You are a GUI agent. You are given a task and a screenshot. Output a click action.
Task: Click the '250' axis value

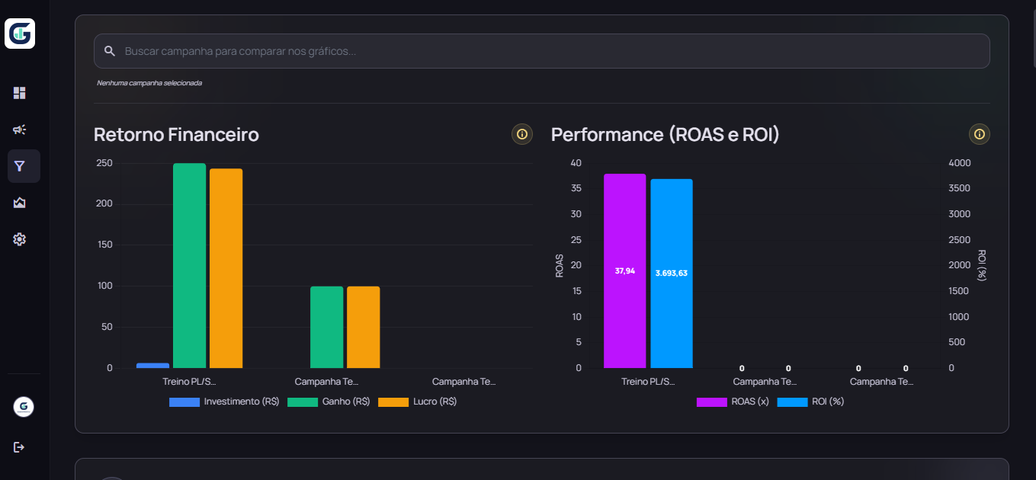click(x=104, y=163)
